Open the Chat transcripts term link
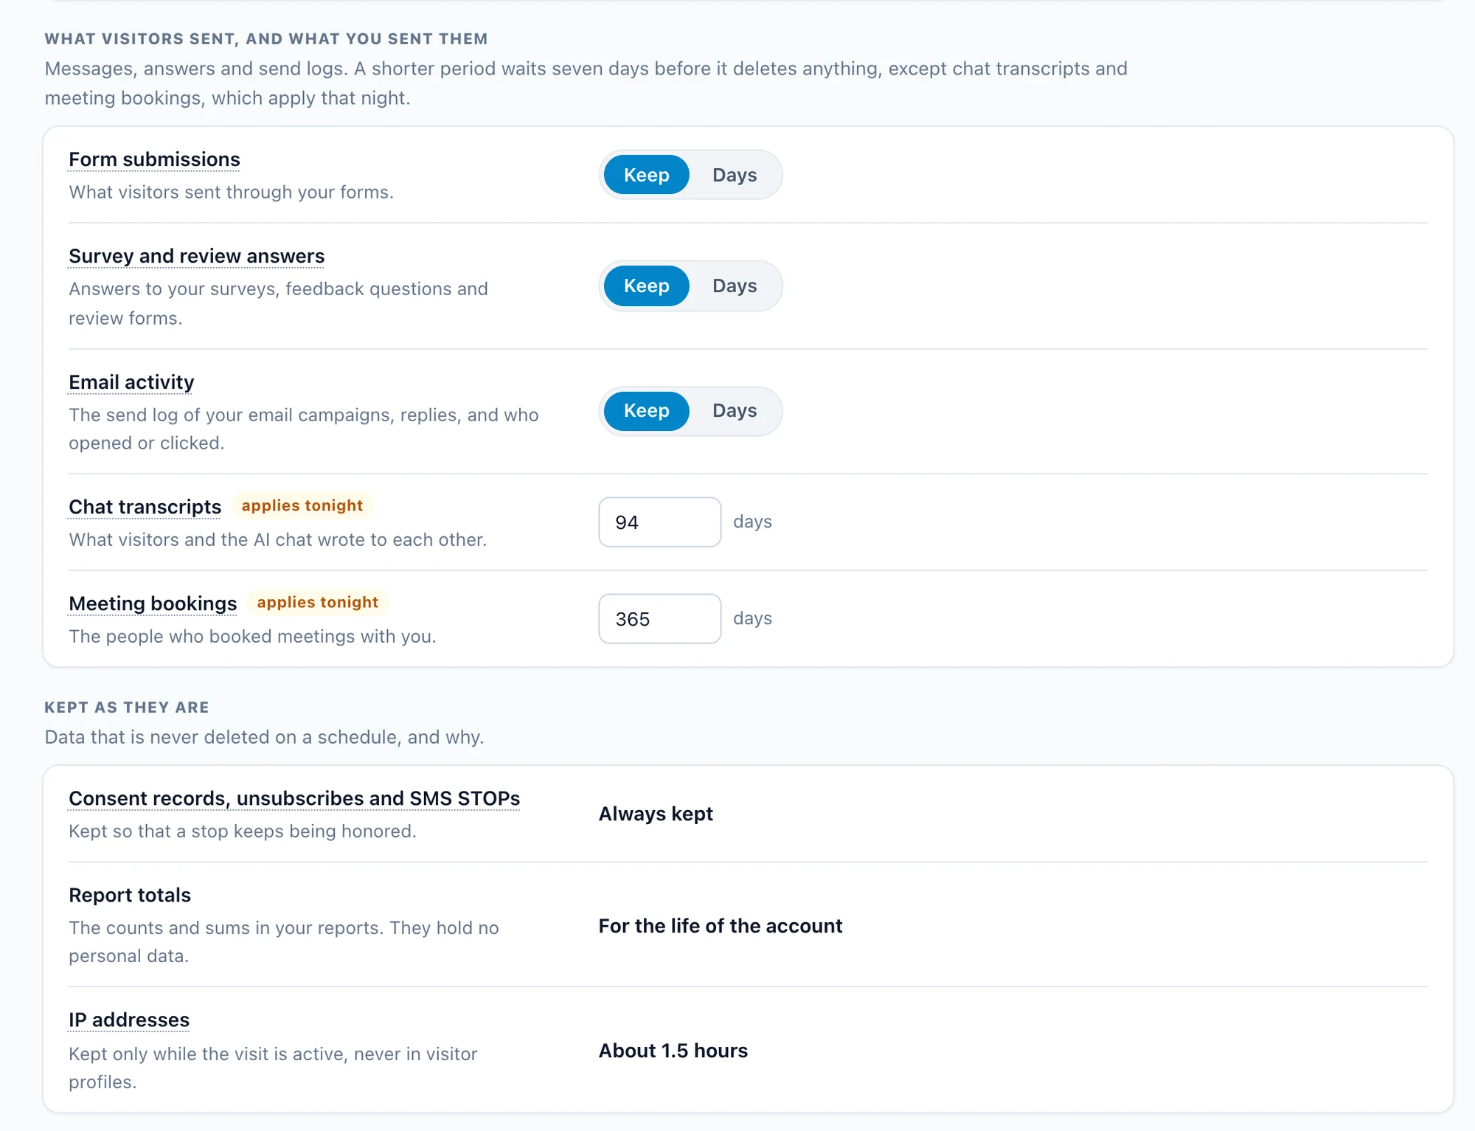The height and width of the screenshot is (1131, 1475). (x=145, y=507)
